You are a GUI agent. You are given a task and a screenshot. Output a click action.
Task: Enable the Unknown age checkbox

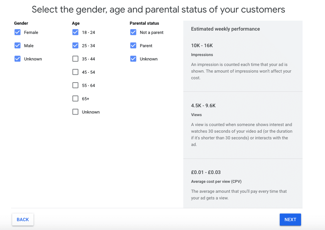pyautogui.click(x=75, y=112)
